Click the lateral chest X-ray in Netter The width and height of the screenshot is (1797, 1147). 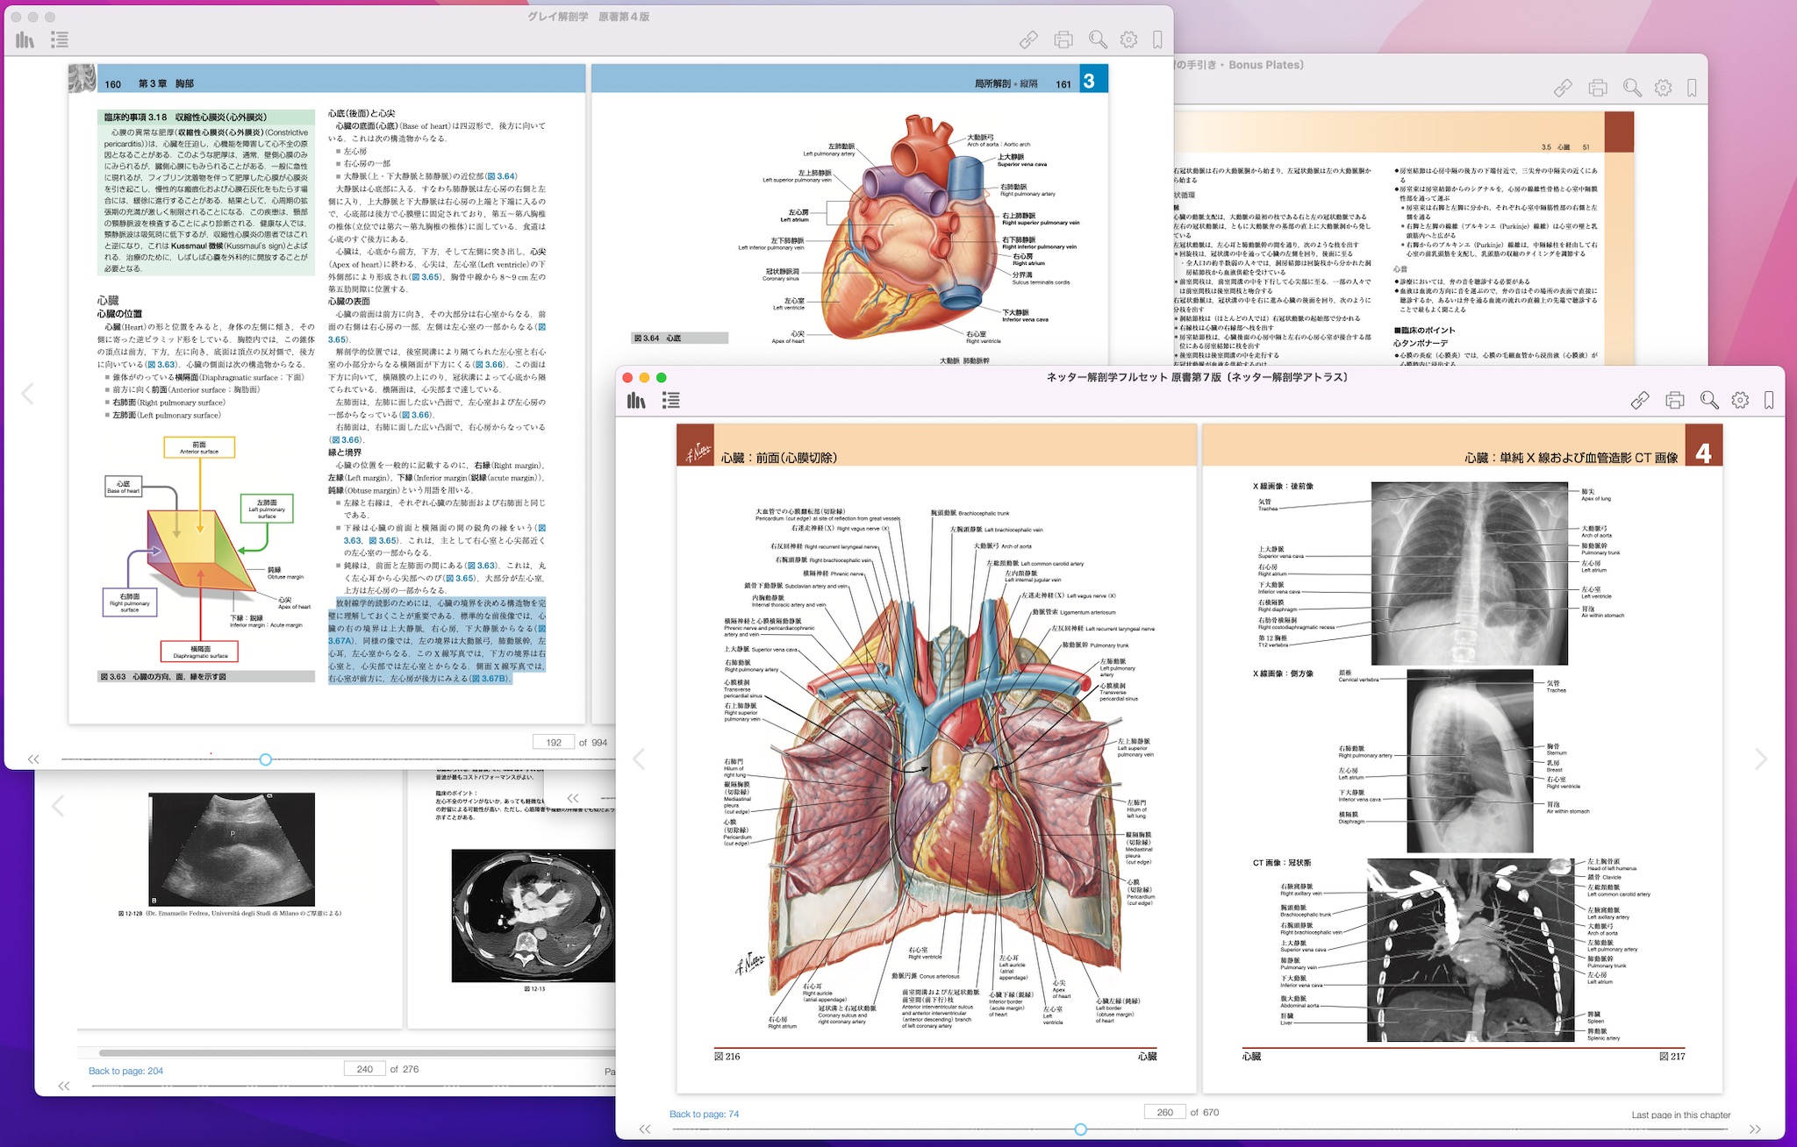click(1471, 762)
